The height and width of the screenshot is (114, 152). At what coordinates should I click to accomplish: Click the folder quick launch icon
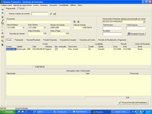pyautogui.click(x=23, y=112)
